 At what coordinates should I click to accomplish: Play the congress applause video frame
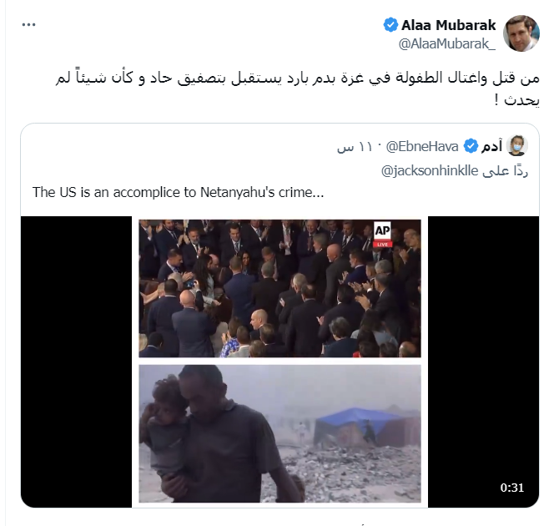click(280, 288)
